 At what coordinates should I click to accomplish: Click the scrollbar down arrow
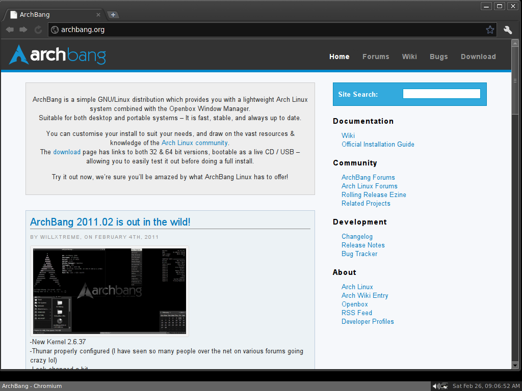[x=515, y=366]
